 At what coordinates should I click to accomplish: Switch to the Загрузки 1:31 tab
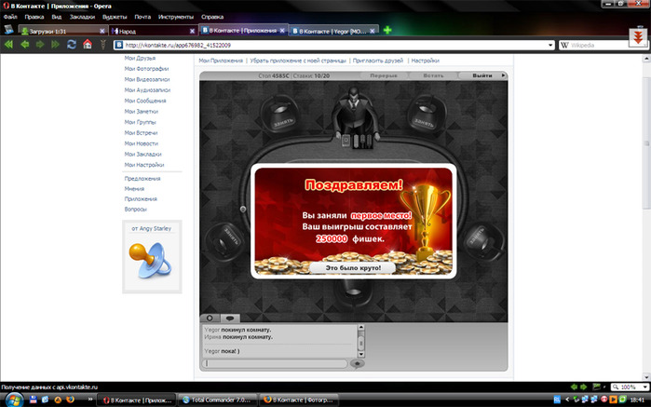pyautogui.click(x=62, y=31)
